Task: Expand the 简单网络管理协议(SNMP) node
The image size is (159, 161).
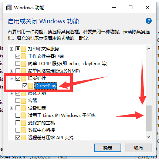Action: click(x=11, y=71)
